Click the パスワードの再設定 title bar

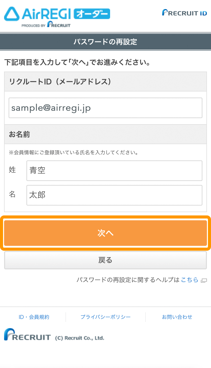coord(106,42)
